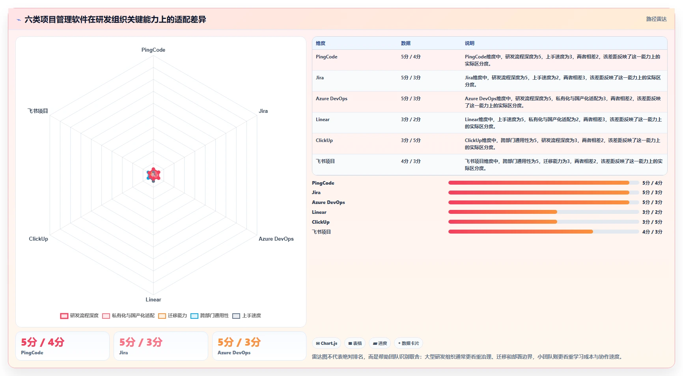683x376 pixels.
Task: Click the 4分 / 3分 value in 飞书项目 table row
Action: pyautogui.click(x=411, y=161)
